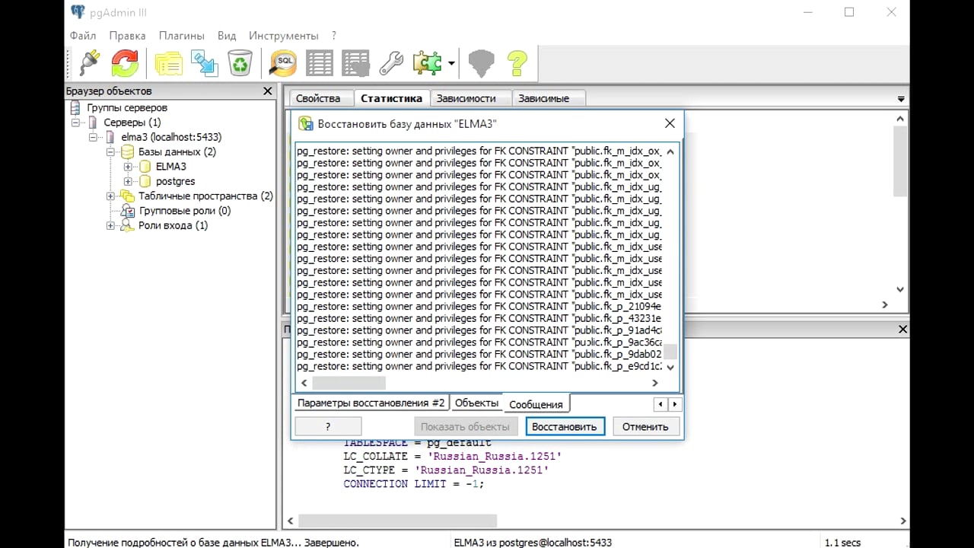The image size is (974, 548).
Task: Open the object properties toolbar icon
Action: click(169, 63)
